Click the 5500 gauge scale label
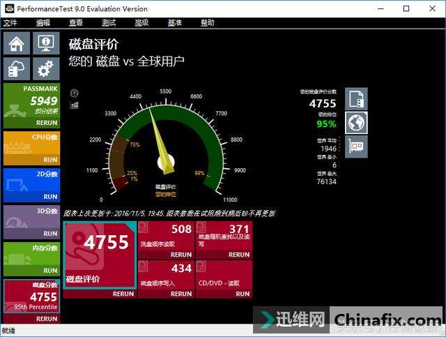This screenshot has width=446, height=337. (166, 91)
